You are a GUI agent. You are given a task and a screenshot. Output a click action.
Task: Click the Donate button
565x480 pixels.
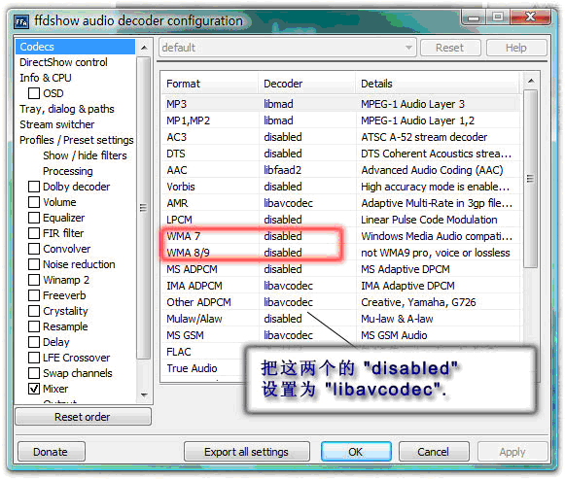[51, 452]
